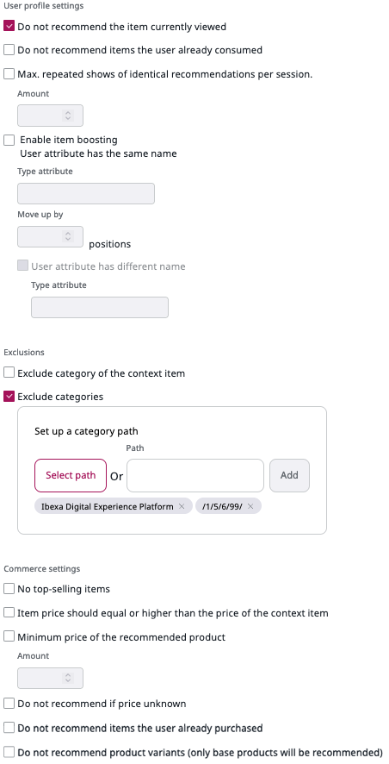Check Item price equal or higher than context item
Screen dimensions: 389x764
pos(9,612)
